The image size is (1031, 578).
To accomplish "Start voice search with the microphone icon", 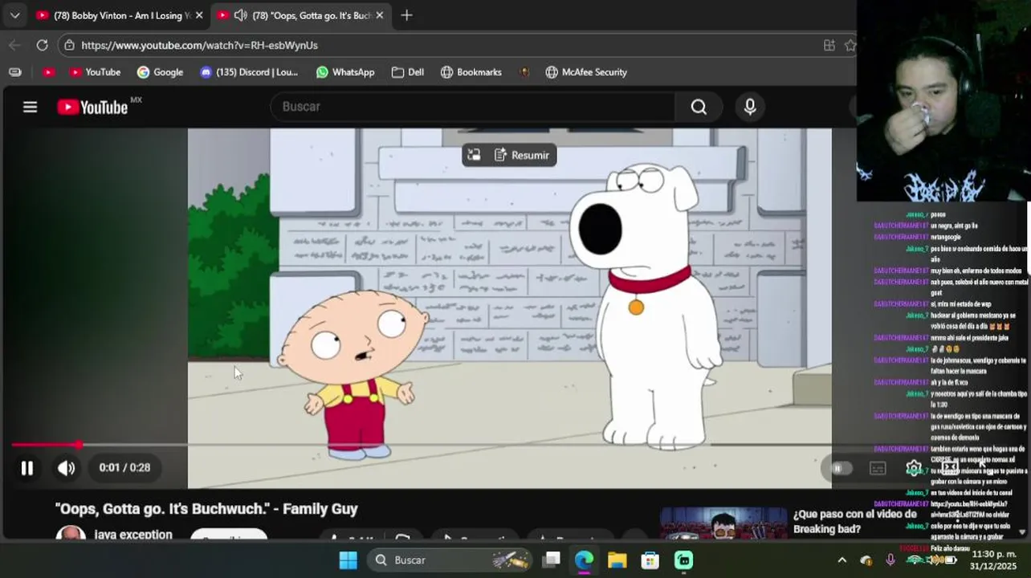I will tap(750, 107).
